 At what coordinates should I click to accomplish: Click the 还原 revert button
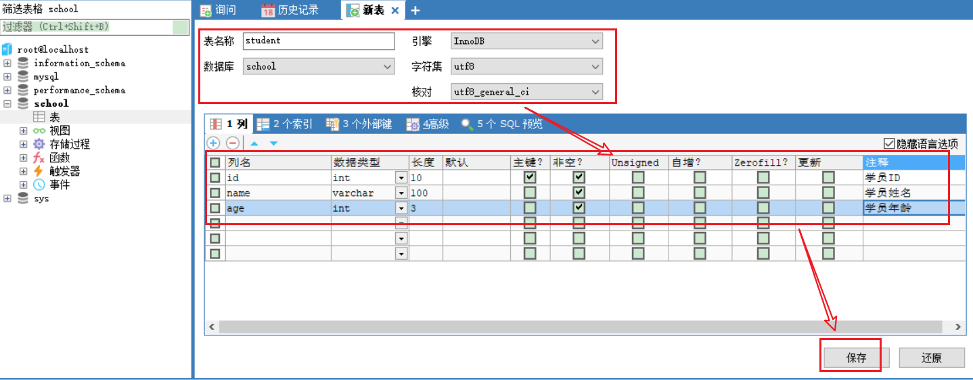tap(931, 358)
